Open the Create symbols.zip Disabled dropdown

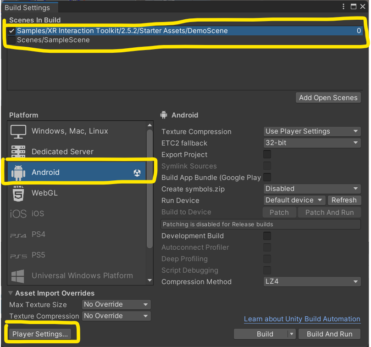click(312, 189)
